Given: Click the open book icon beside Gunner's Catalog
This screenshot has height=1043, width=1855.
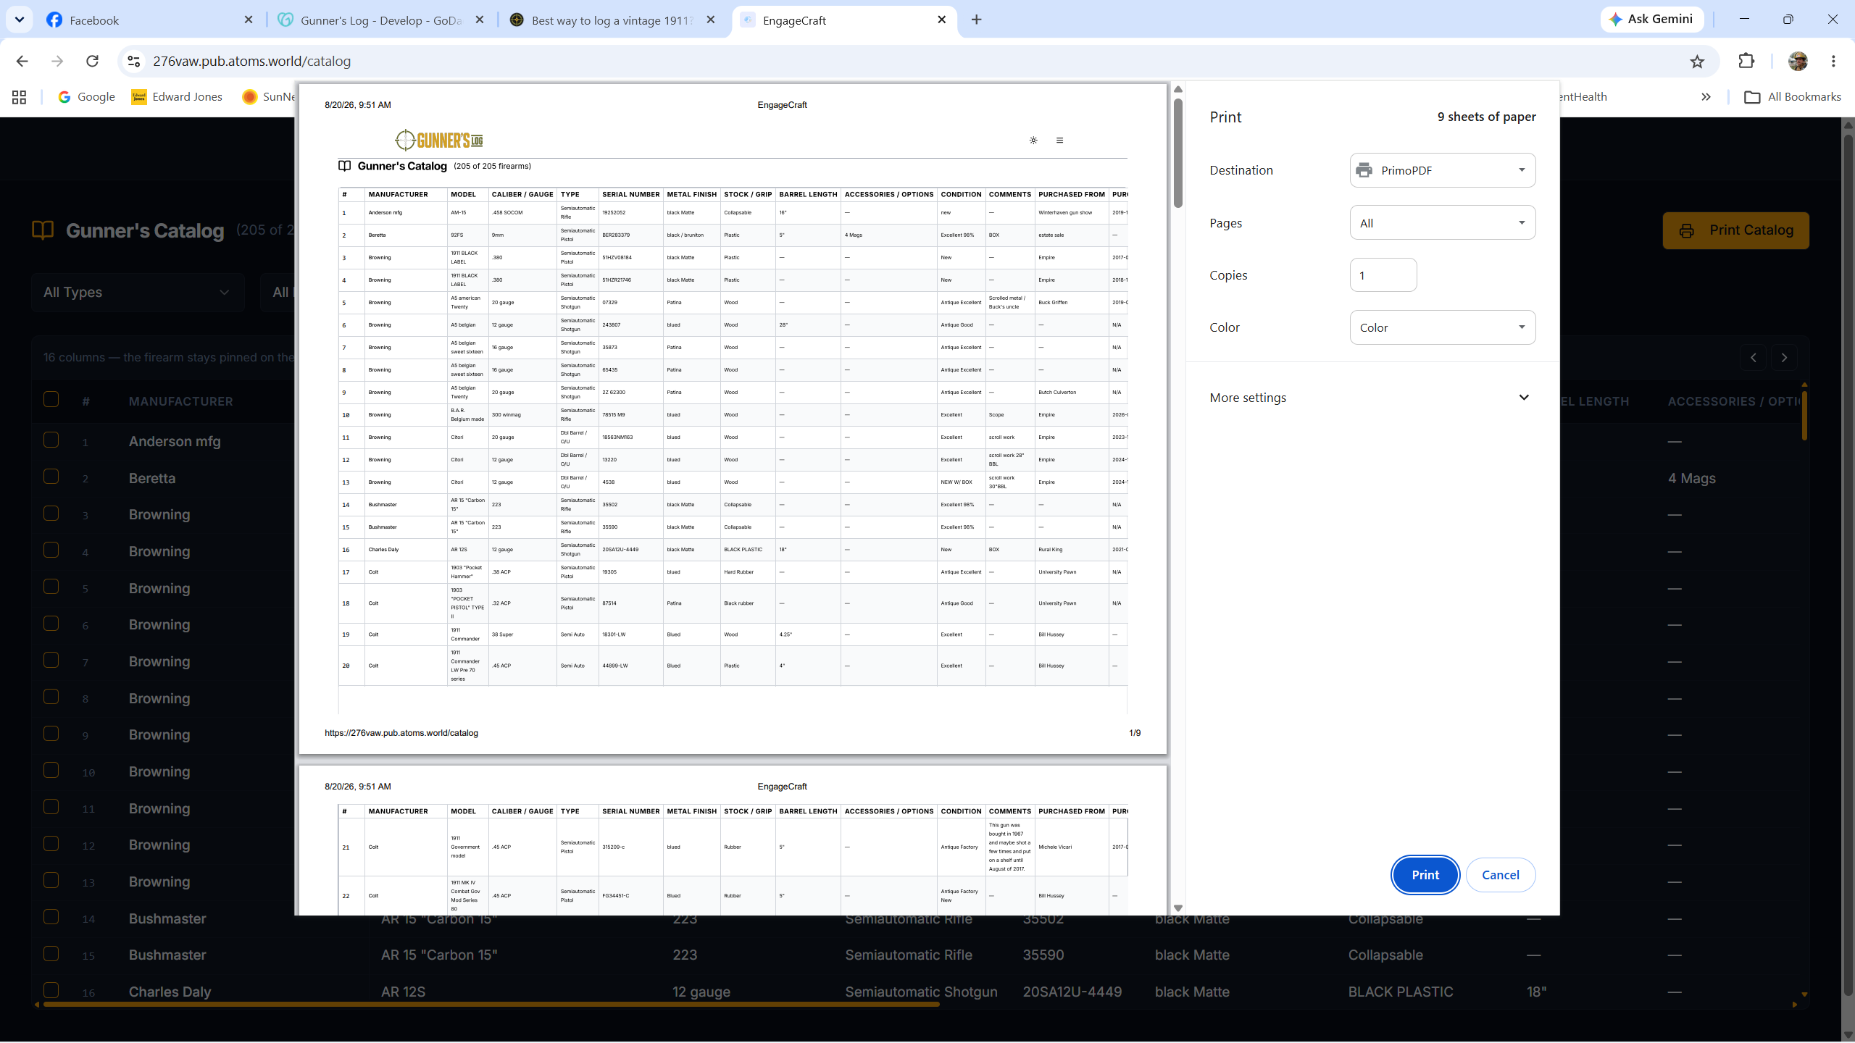Looking at the screenshot, I should click(x=43, y=230).
